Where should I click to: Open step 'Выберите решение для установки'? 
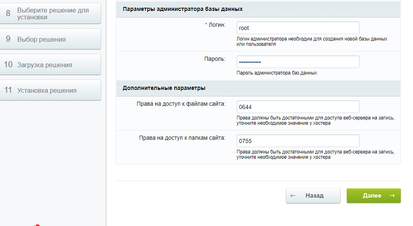tap(53, 14)
